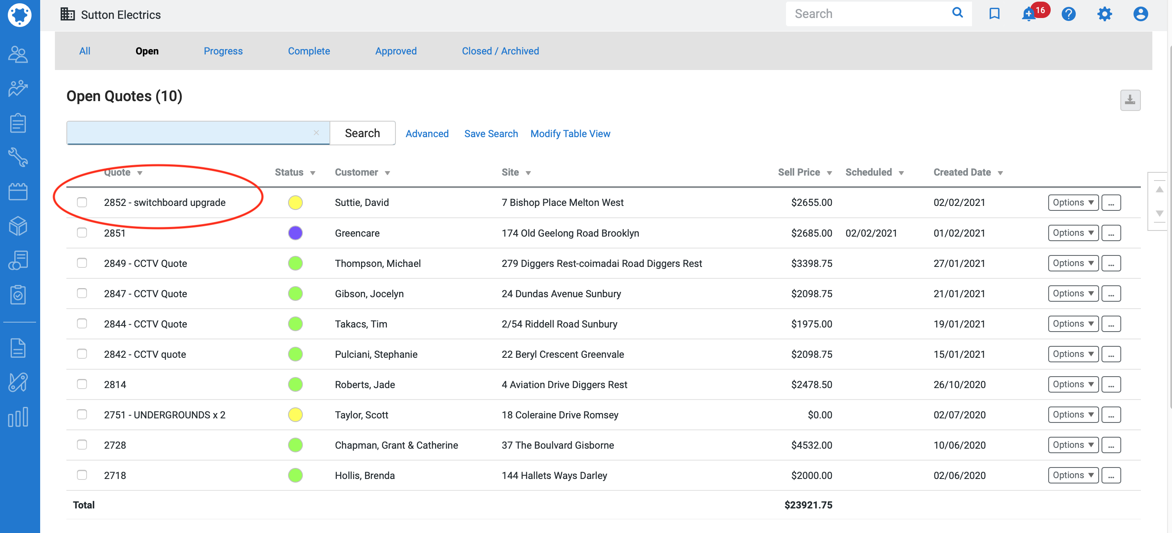Image resolution: width=1172 pixels, height=533 pixels.
Task: Click the Modify Table View link
Action: [570, 133]
